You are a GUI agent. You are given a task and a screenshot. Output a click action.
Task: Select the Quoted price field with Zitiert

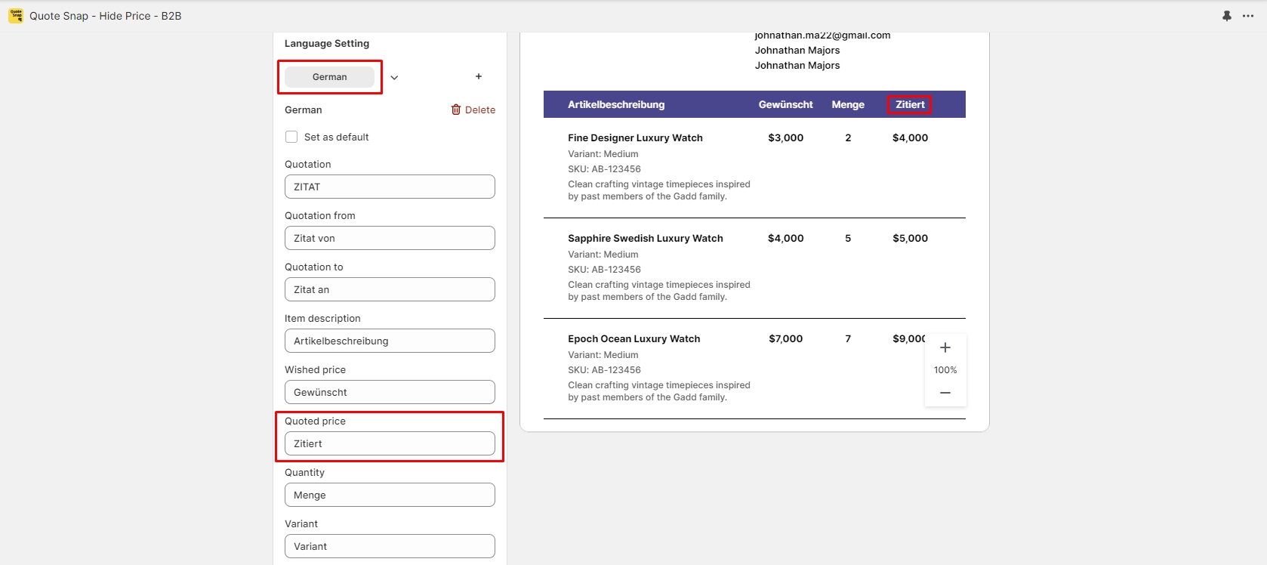tap(390, 443)
